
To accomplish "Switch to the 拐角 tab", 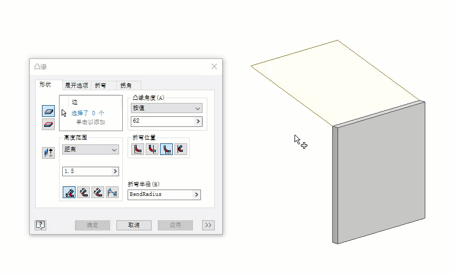I will (126, 85).
